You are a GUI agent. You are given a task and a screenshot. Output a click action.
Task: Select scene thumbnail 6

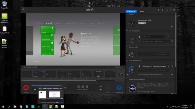coord(87,74)
